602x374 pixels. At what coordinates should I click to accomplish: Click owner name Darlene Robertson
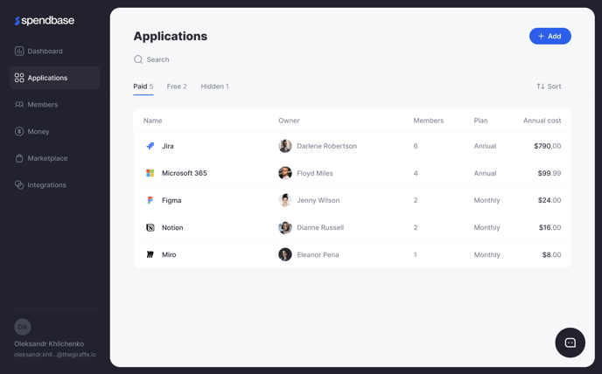pos(326,146)
